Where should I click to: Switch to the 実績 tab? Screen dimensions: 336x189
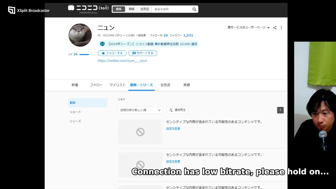[187, 85]
